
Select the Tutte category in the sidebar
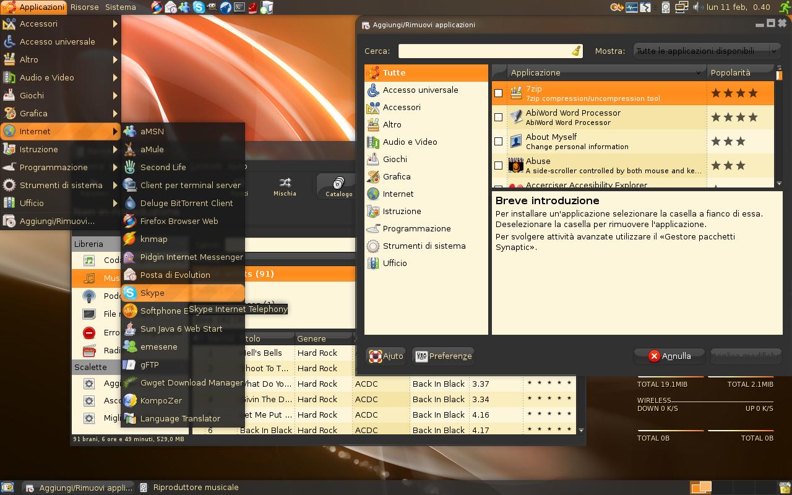[x=426, y=72]
